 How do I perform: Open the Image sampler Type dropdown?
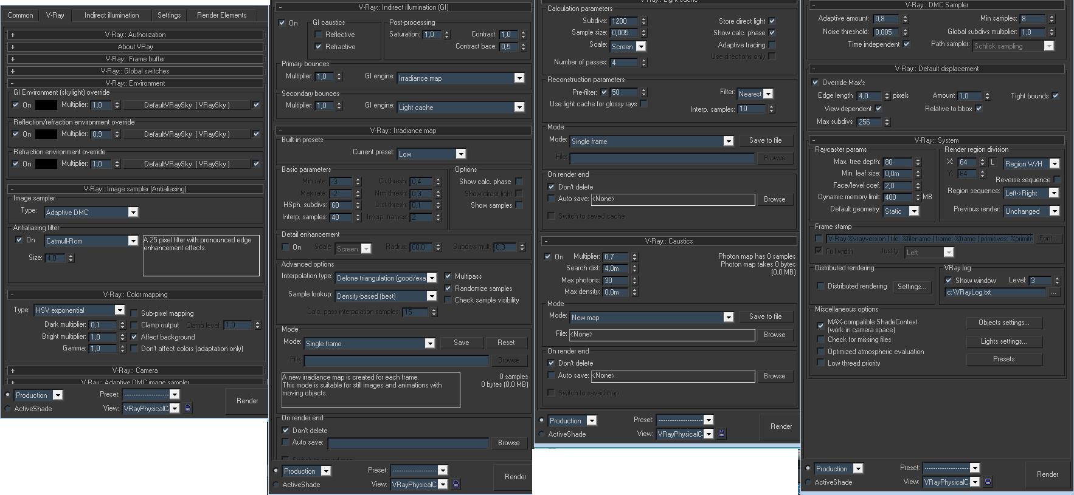click(x=91, y=212)
